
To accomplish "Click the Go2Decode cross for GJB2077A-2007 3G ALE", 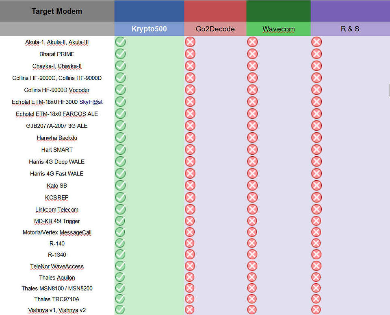I will click(x=190, y=126).
